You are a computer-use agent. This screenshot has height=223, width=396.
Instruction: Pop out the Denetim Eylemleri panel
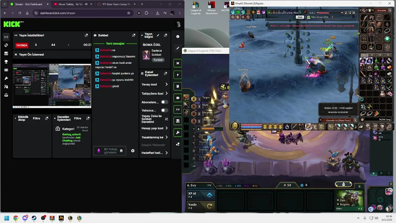pos(88,118)
